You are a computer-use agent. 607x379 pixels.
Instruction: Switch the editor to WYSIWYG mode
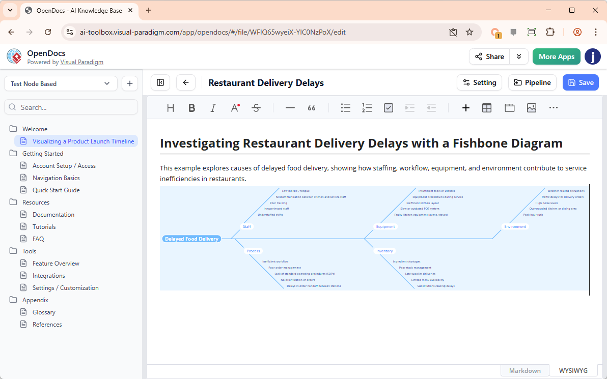click(573, 370)
